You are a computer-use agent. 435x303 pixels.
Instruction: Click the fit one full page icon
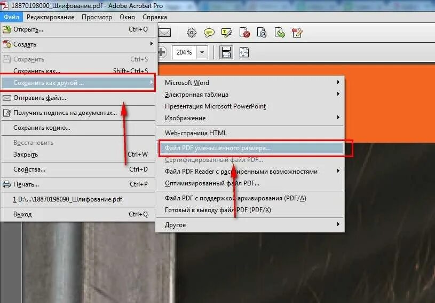coord(244,52)
